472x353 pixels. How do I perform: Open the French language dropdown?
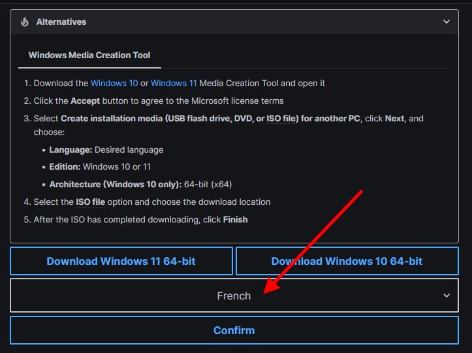tap(234, 296)
